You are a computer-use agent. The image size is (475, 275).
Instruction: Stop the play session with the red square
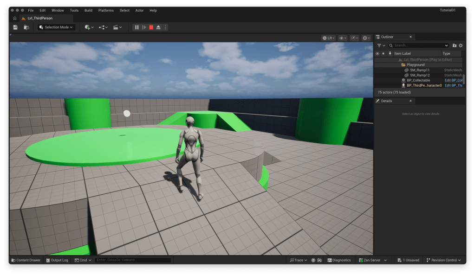tap(151, 27)
